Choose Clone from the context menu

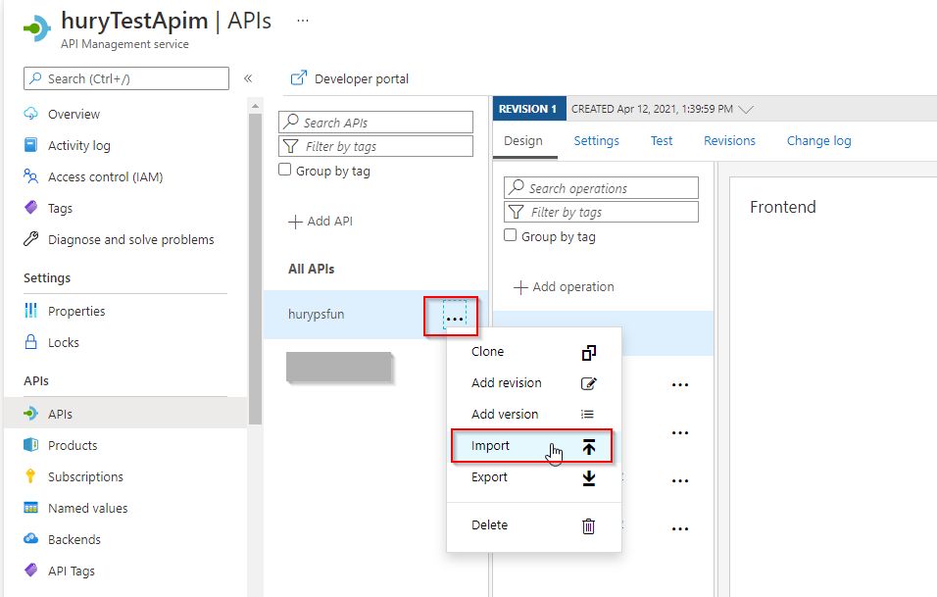534,352
